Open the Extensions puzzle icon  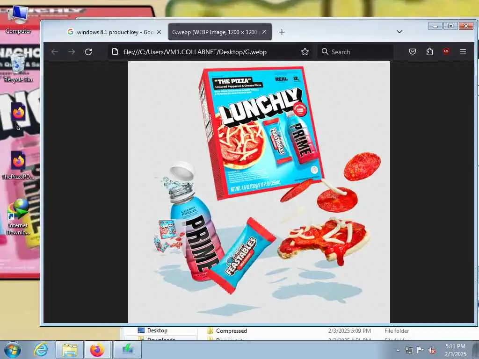tap(429, 51)
